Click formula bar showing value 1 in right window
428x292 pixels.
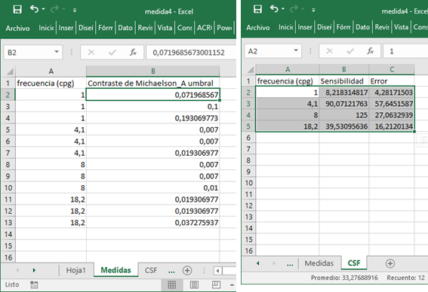405,51
